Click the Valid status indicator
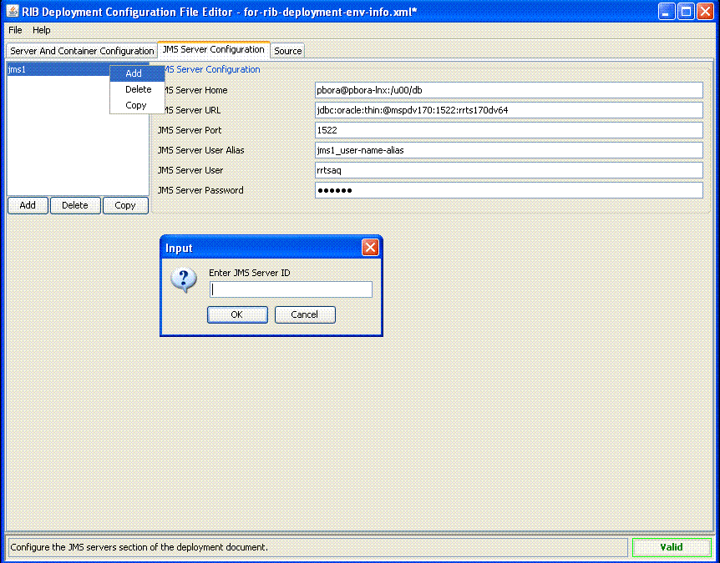 [x=672, y=547]
